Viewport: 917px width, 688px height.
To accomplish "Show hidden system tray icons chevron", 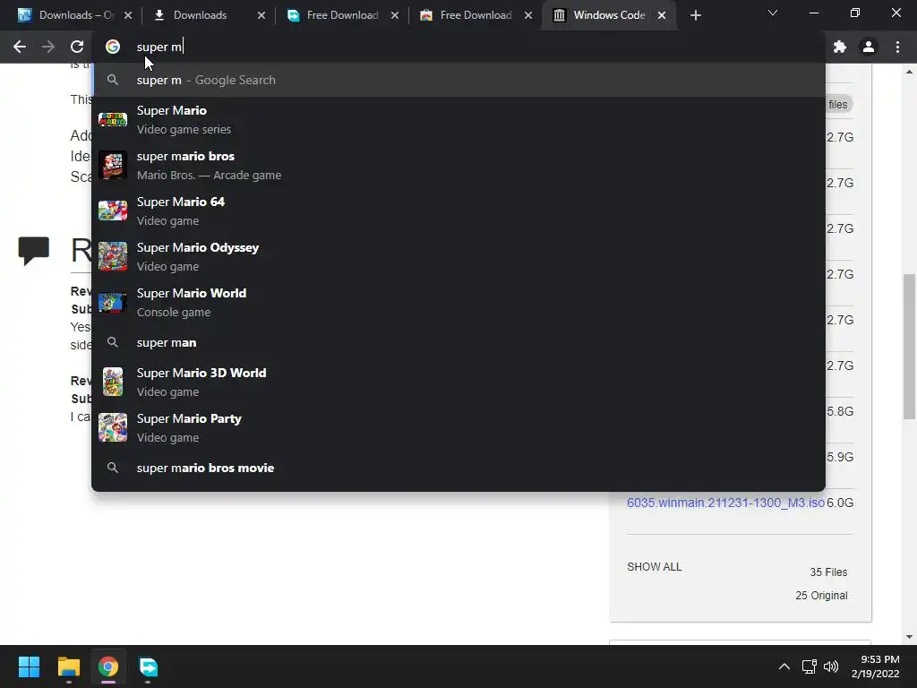I will coord(784,666).
